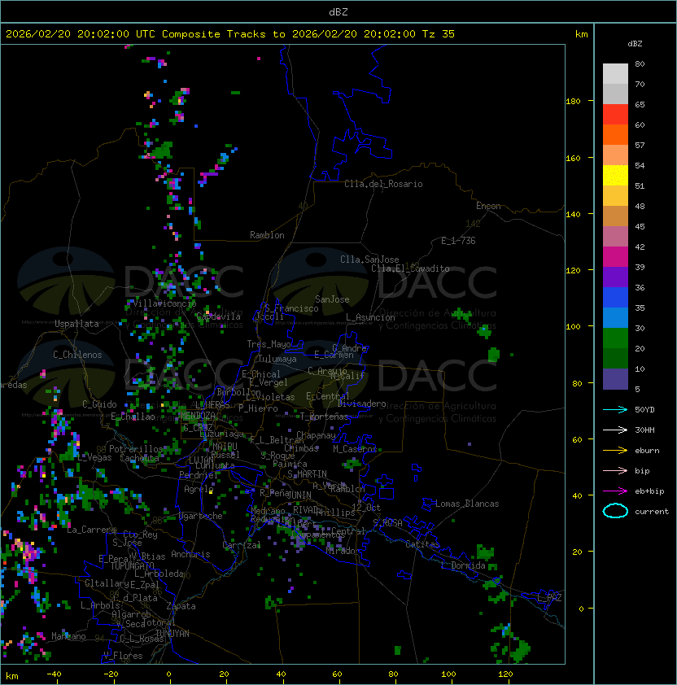Click the 'Zapata' map label
Screen dimensions: 677x685
(181, 606)
